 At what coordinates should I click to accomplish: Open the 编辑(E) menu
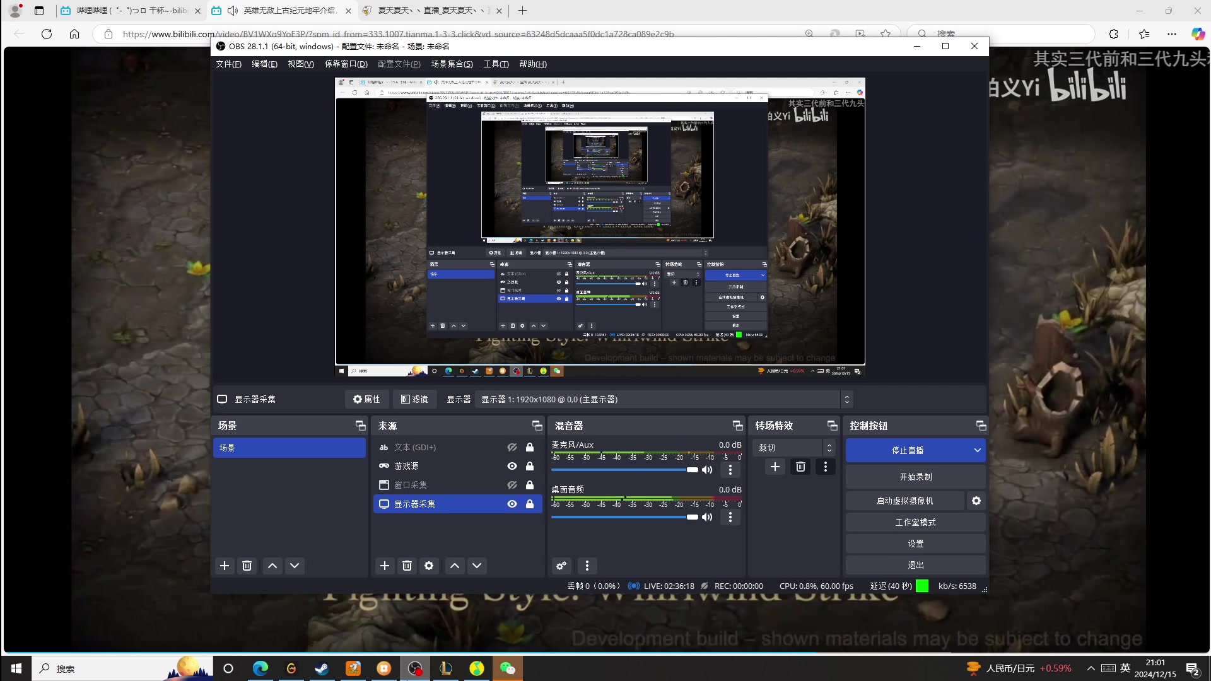coord(264,64)
